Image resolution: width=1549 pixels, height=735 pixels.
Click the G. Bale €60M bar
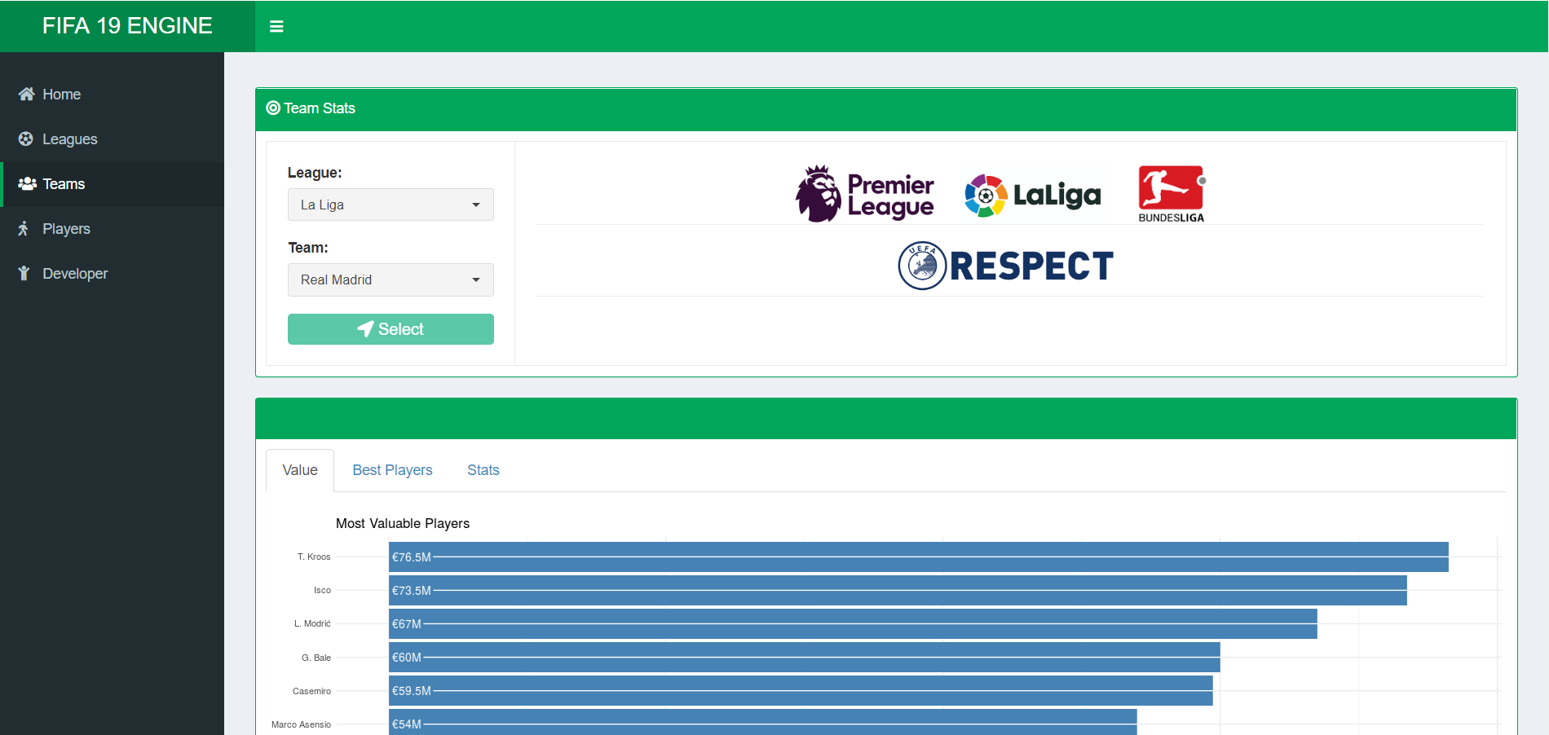click(x=805, y=658)
